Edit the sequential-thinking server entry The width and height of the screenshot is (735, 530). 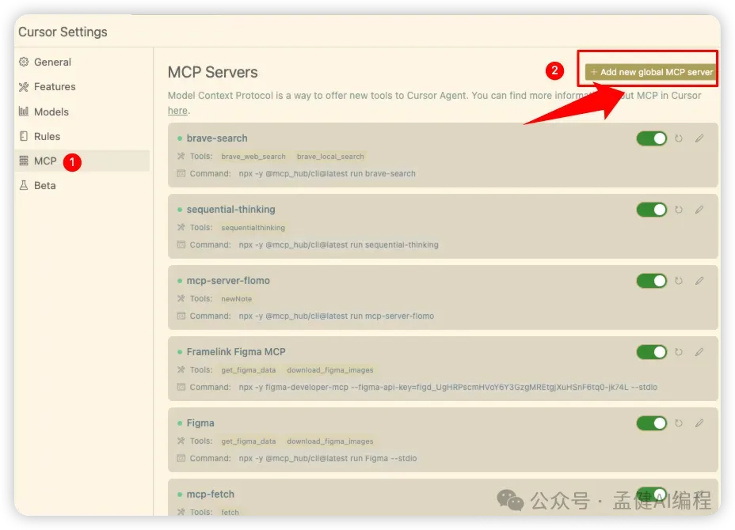(x=699, y=210)
